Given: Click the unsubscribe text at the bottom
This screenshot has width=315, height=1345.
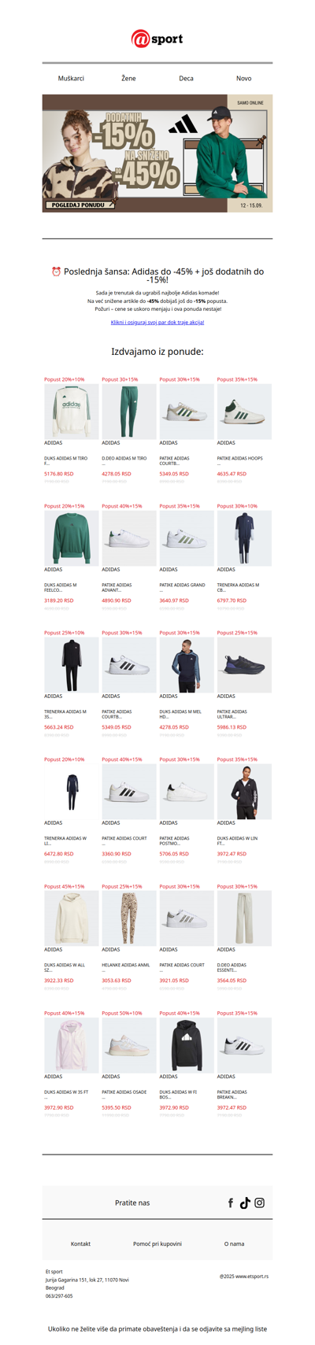Looking at the screenshot, I should [157, 1328].
